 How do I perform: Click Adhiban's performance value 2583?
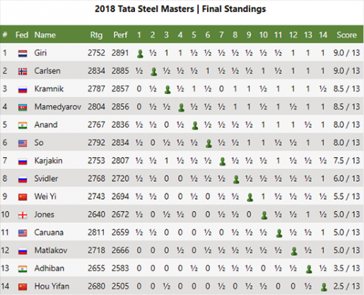[120, 268]
